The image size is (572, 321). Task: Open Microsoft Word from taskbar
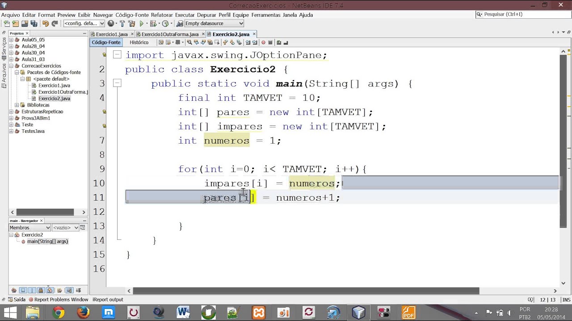click(183, 313)
